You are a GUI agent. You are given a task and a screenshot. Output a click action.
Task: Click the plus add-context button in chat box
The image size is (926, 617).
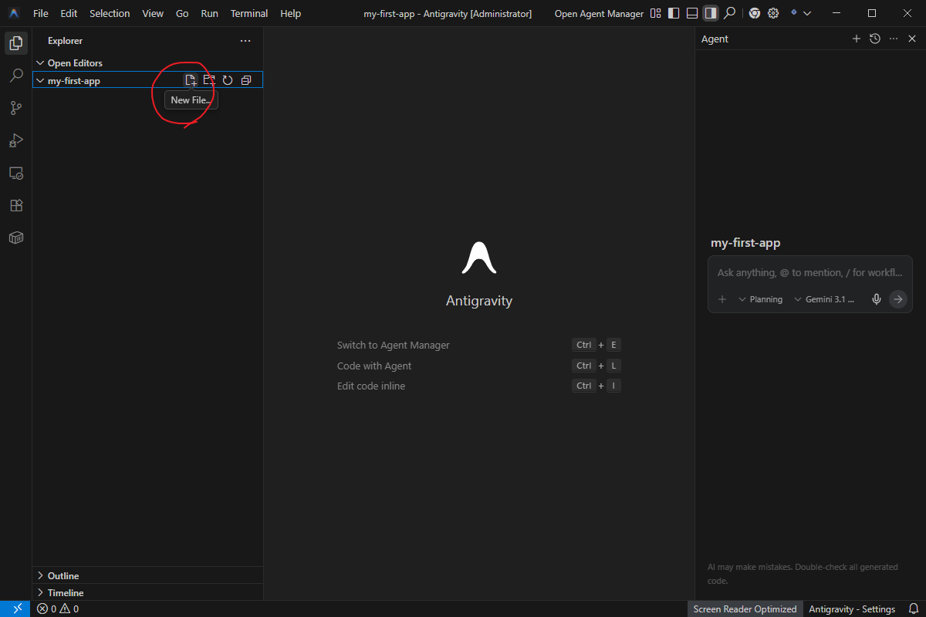(x=722, y=299)
